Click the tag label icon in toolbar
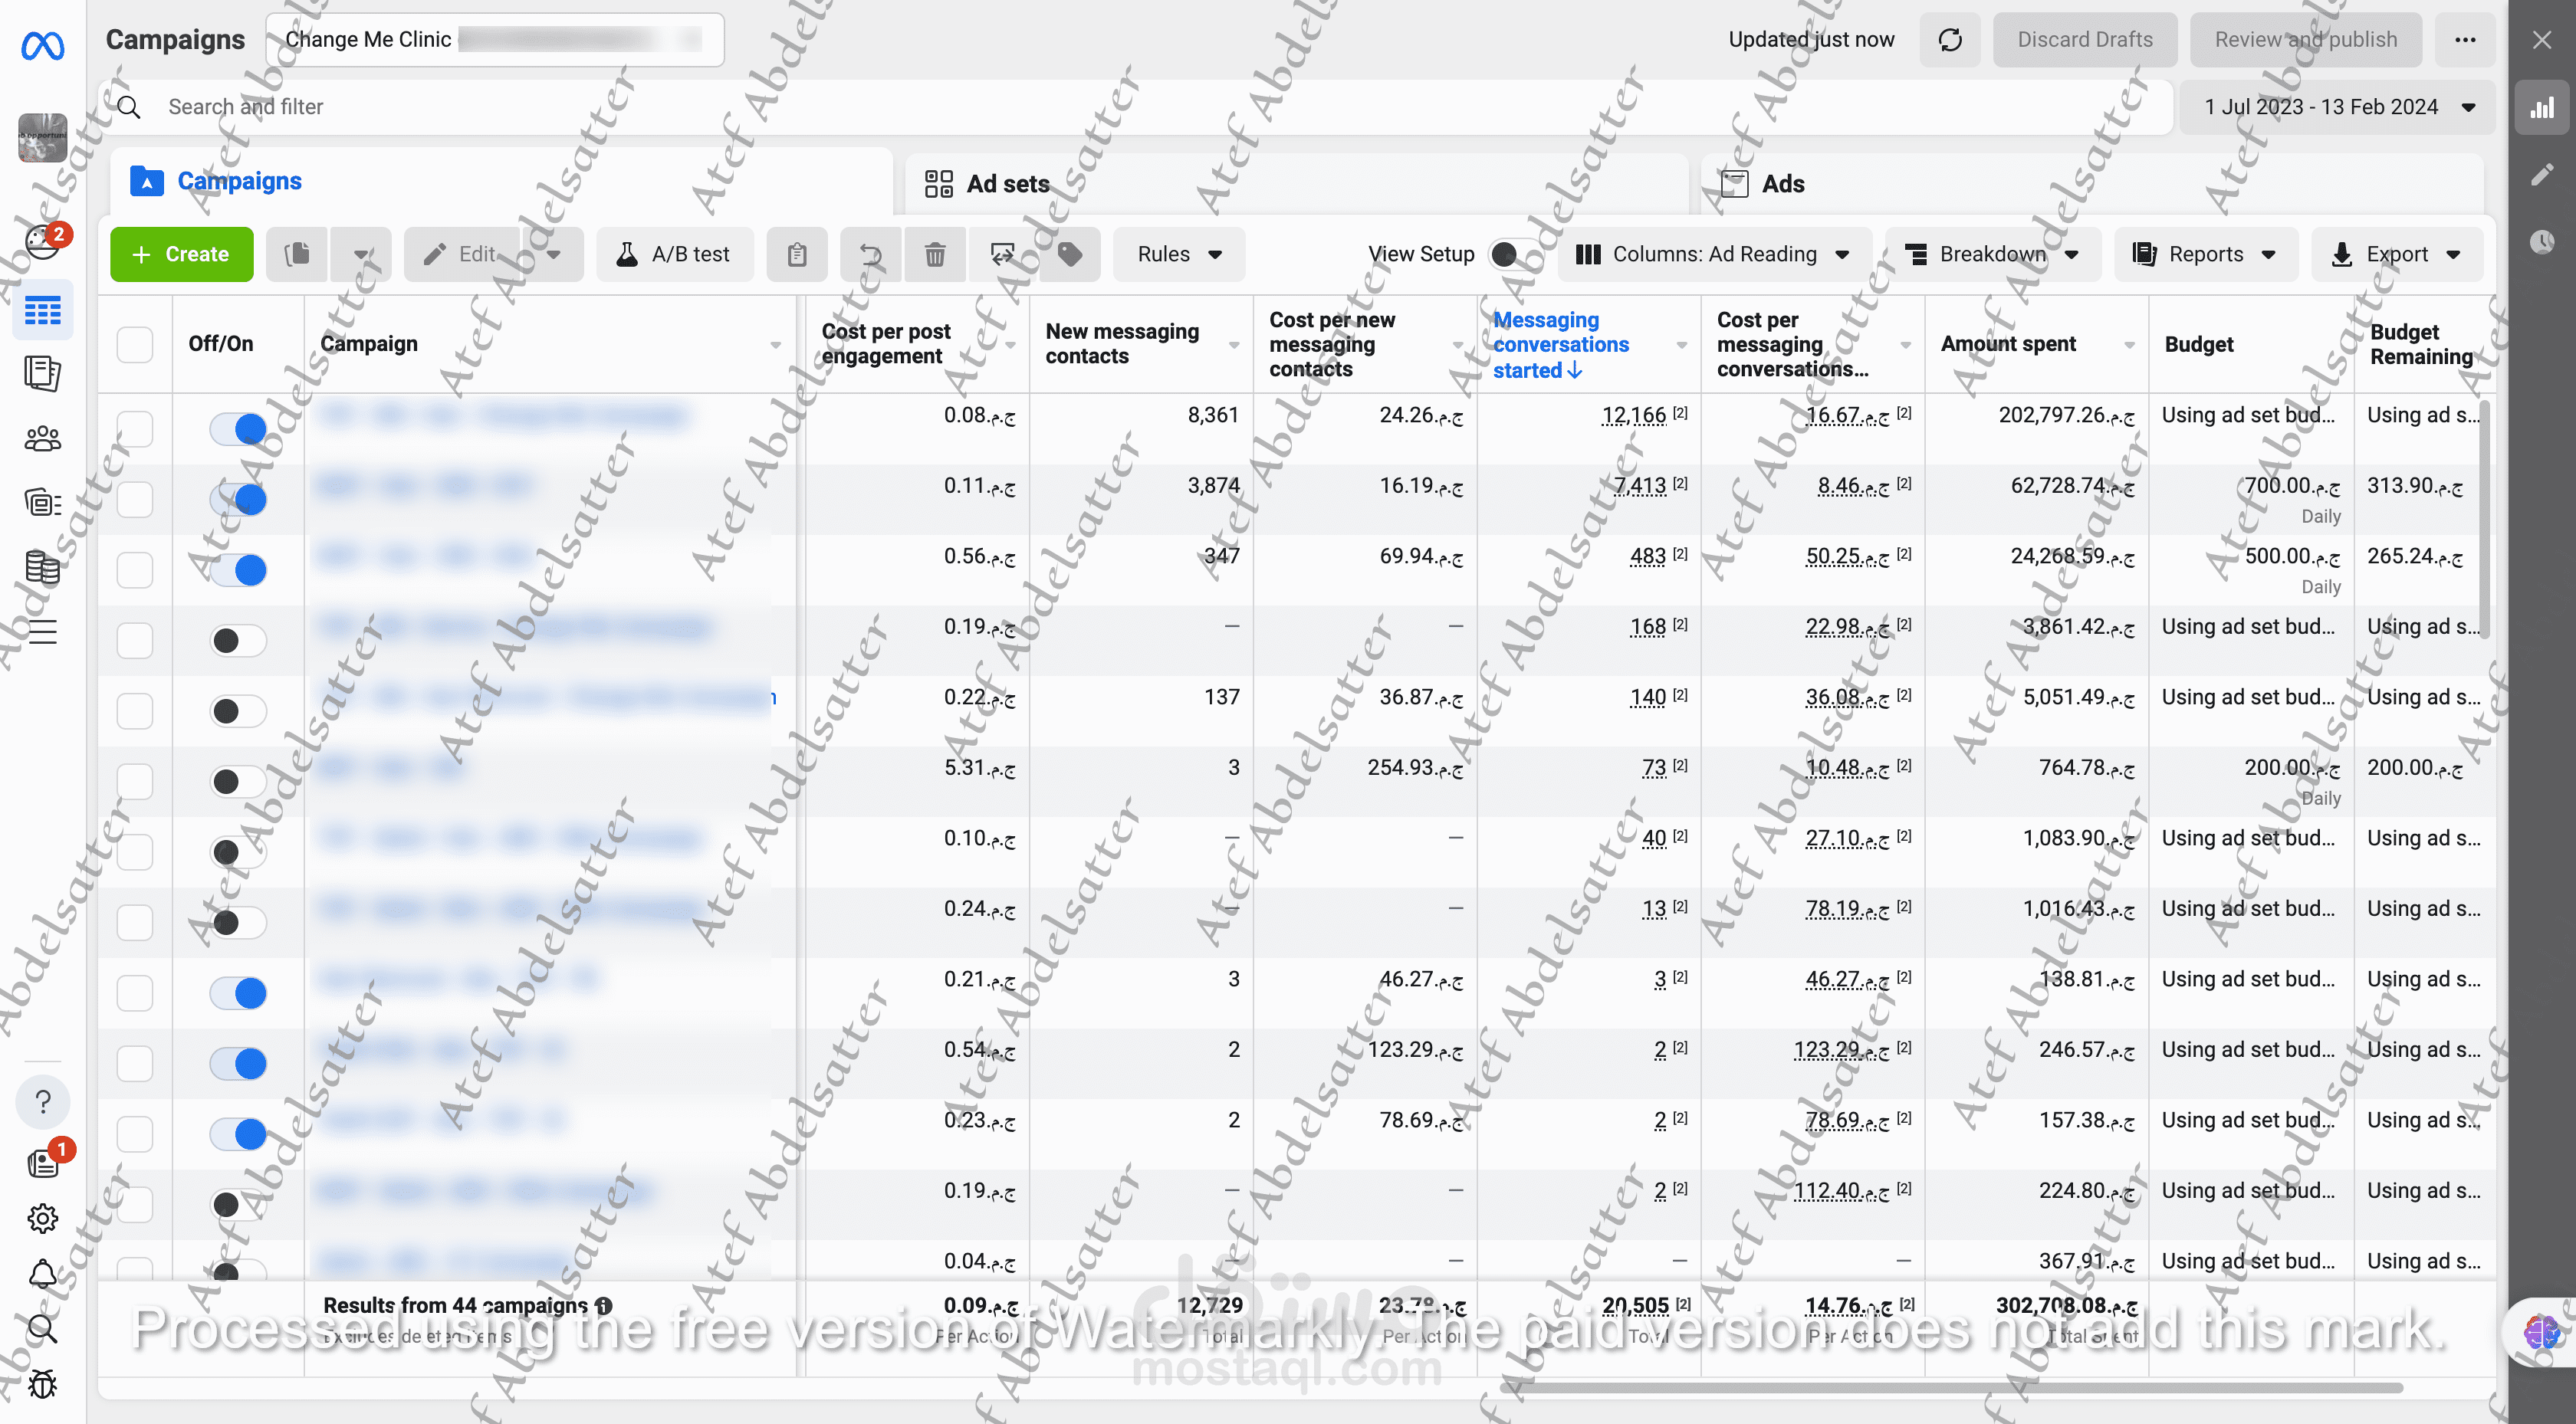This screenshot has height=1424, width=2576. click(1069, 255)
